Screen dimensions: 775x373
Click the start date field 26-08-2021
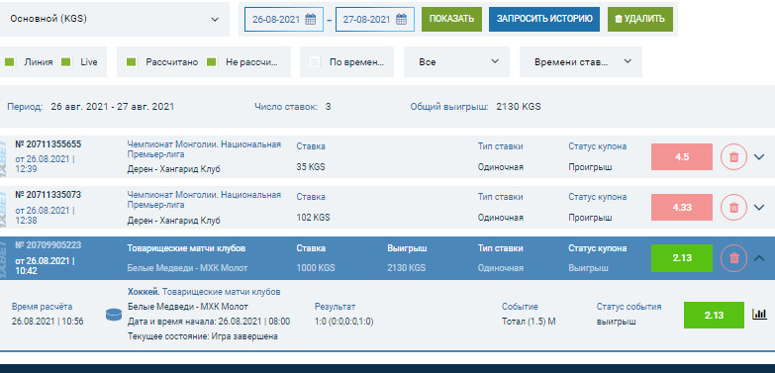tap(284, 19)
